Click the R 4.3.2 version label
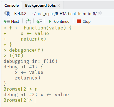Viewport: 114px width, 107px height. [x=20, y=14]
